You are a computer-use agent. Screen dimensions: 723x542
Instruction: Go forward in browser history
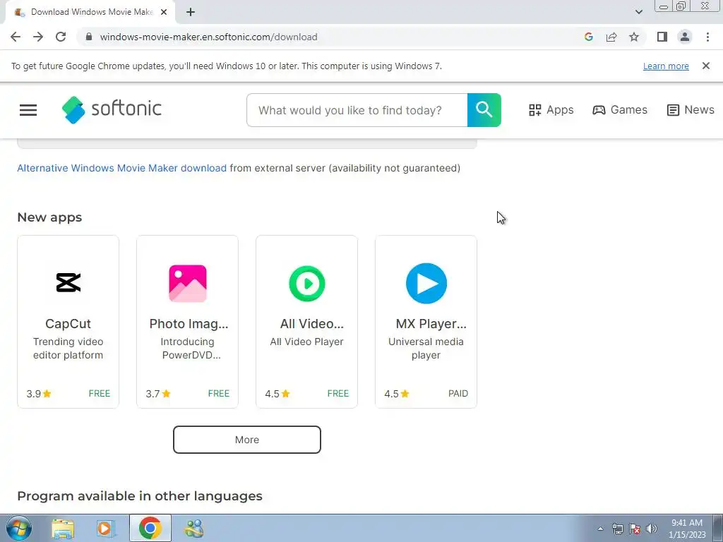coord(38,37)
